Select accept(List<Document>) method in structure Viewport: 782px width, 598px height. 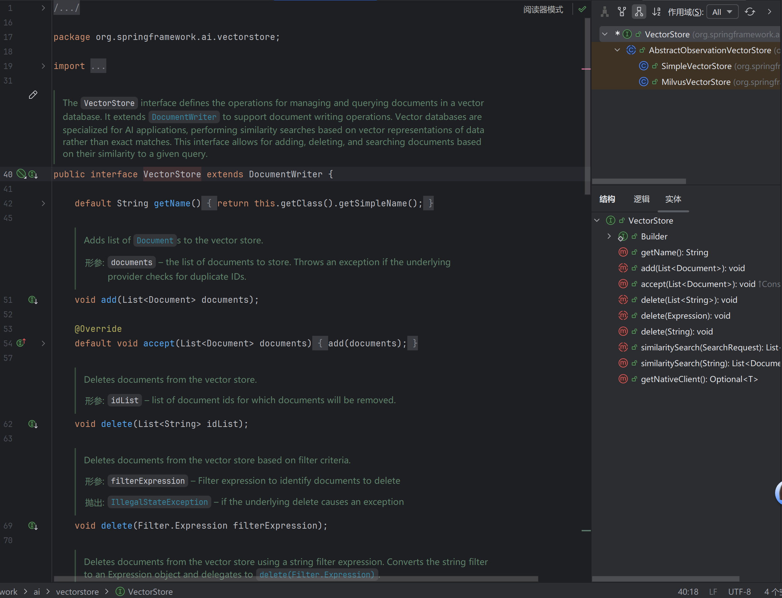pos(698,284)
